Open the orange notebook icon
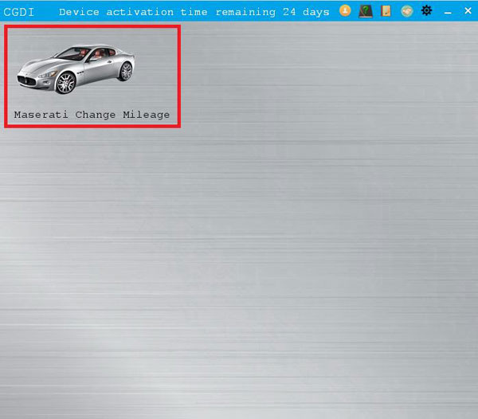This screenshot has height=419, width=478. pyautogui.click(x=386, y=11)
